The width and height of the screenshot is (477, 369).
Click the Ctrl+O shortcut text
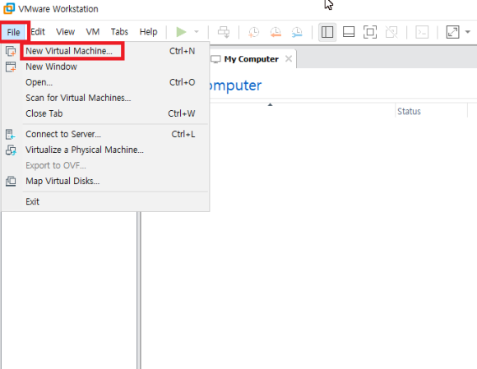[x=183, y=82]
